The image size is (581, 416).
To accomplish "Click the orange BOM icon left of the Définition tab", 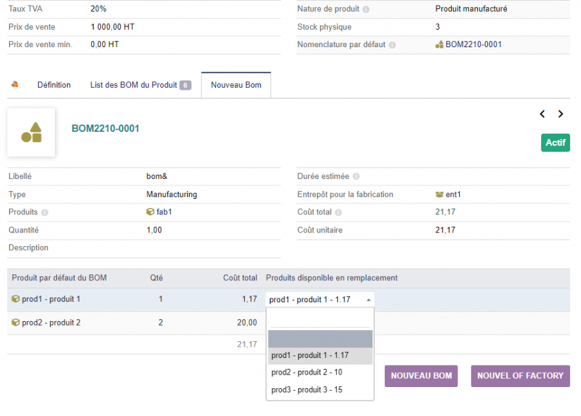I will (x=14, y=85).
